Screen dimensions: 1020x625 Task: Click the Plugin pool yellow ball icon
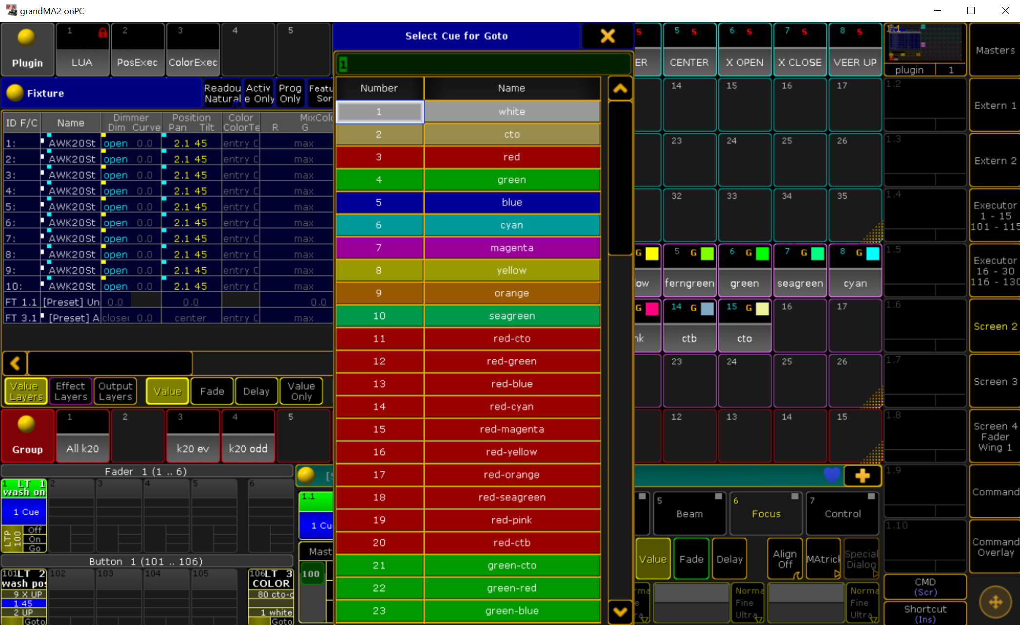pyautogui.click(x=26, y=38)
